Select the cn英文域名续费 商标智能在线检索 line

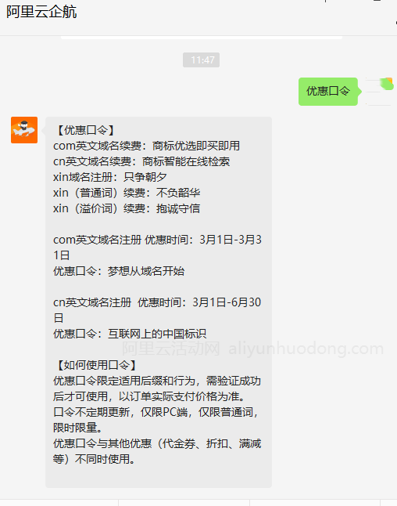point(141,161)
